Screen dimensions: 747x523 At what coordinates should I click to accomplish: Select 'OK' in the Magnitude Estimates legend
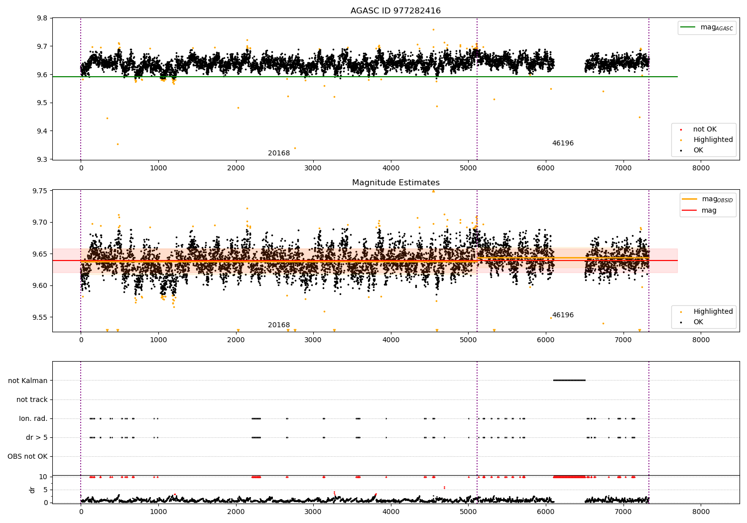click(698, 322)
